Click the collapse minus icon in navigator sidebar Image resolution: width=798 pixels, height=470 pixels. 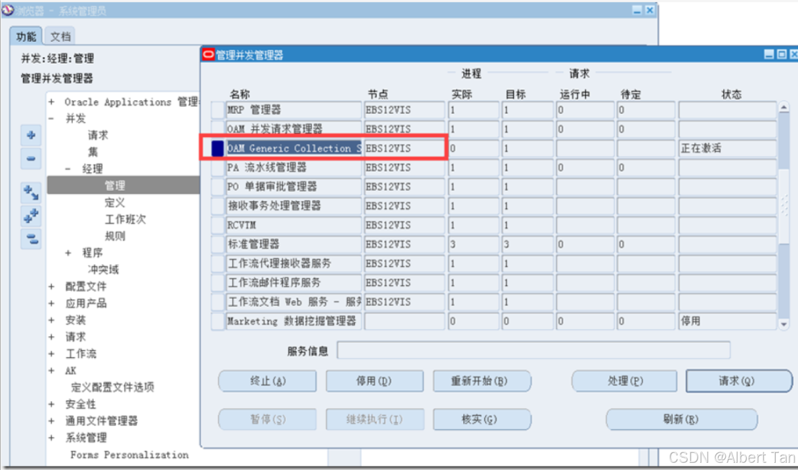pyautogui.click(x=31, y=158)
